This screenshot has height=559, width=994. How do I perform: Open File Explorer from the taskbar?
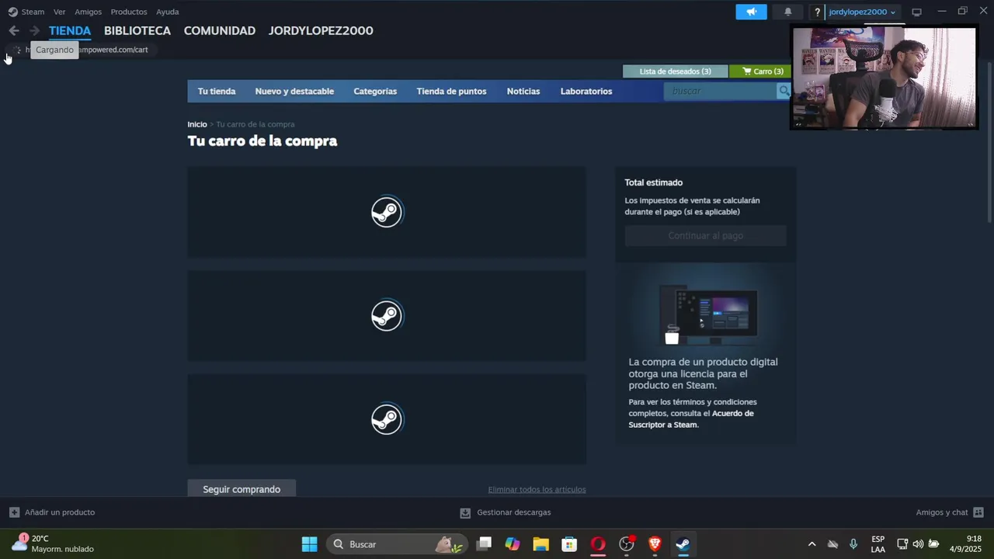click(540, 544)
